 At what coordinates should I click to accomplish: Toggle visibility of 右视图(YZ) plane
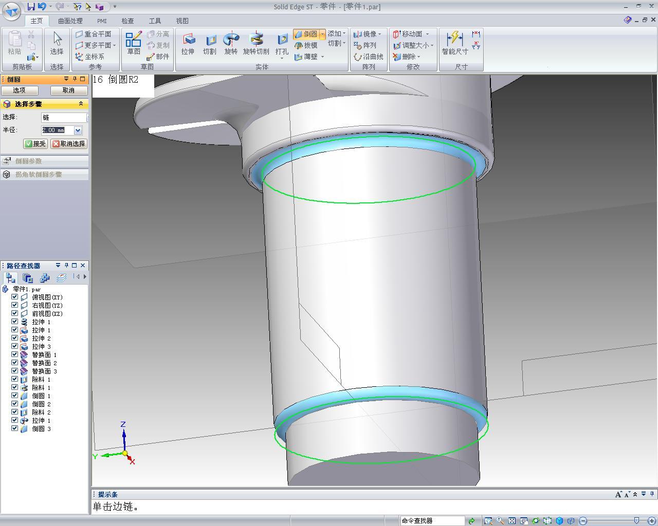point(15,305)
